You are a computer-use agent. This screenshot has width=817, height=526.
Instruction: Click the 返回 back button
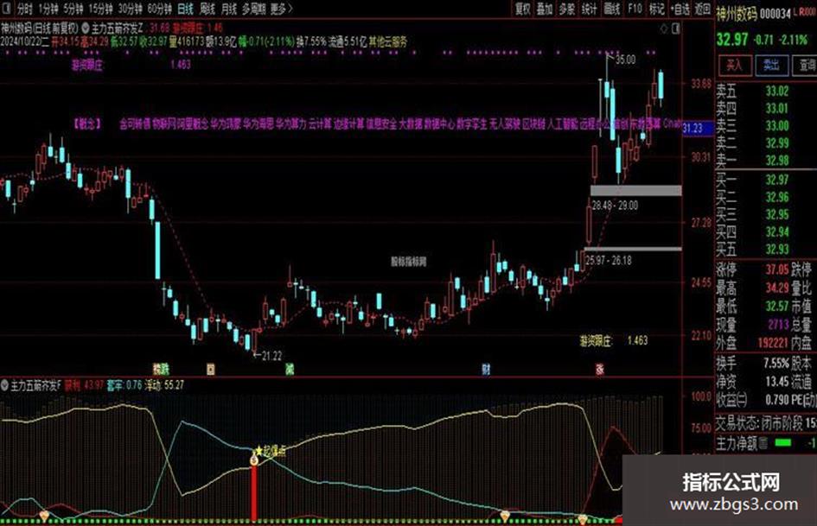[703, 9]
